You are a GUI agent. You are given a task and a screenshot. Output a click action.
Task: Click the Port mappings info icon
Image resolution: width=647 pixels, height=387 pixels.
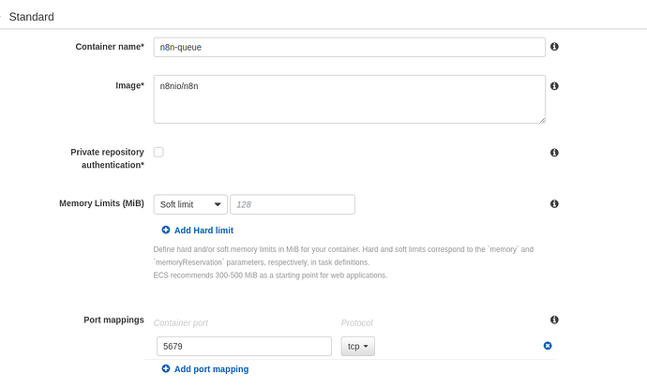point(554,320)
